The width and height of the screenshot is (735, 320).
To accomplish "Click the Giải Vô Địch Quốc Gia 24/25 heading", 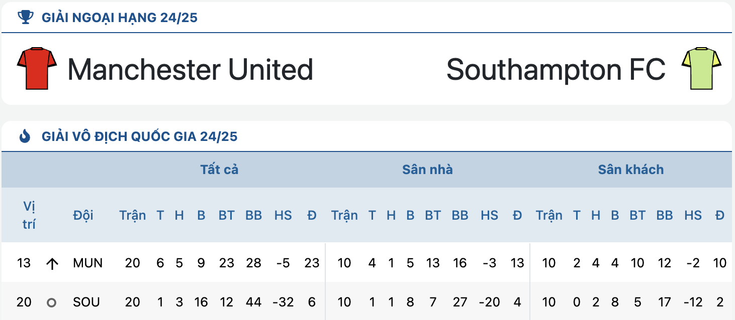I will 140,136.
